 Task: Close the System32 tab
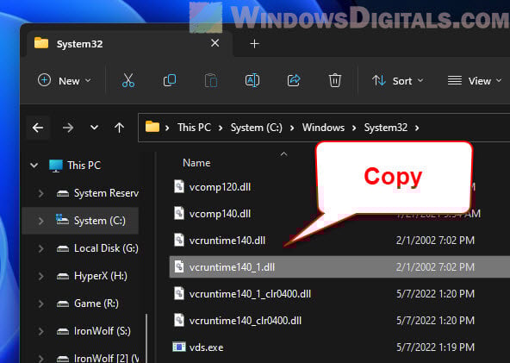coord(215,43)
